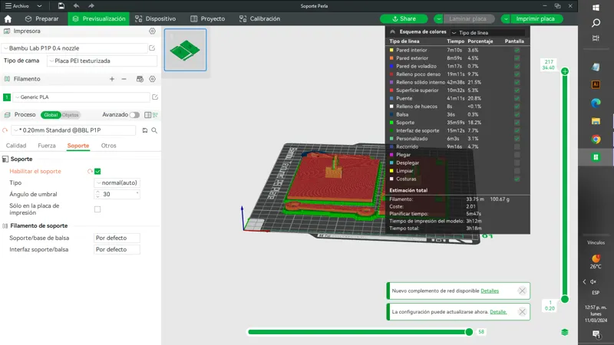Open the Archivo menu dropdown

coord(24,6)
